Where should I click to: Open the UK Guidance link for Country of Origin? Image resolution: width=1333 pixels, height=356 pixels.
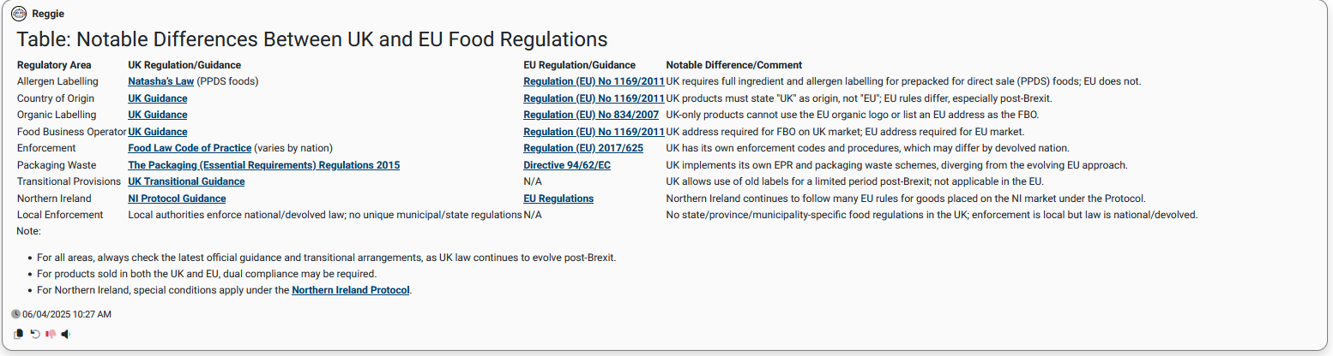tap(158, 98)
